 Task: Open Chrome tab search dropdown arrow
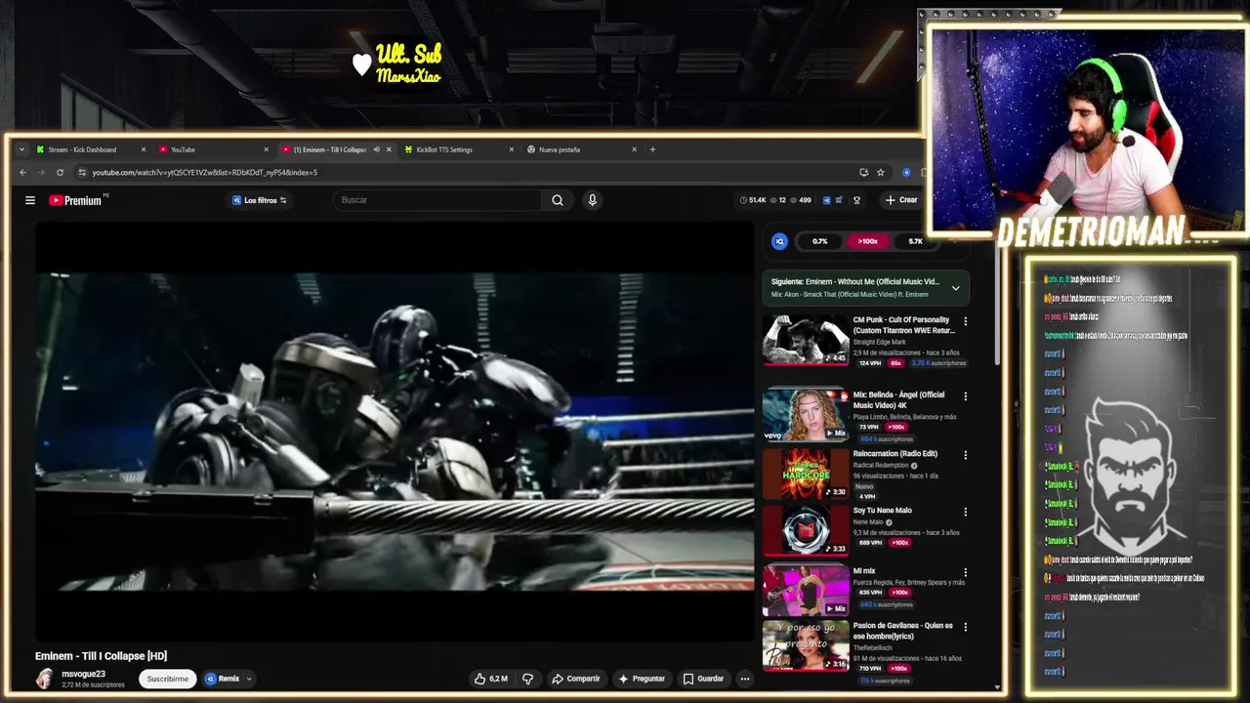pos(21,149)
